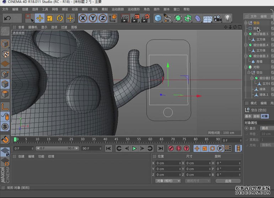
Task: Select the 矩形 object in tree
Action: click(256, 28)
